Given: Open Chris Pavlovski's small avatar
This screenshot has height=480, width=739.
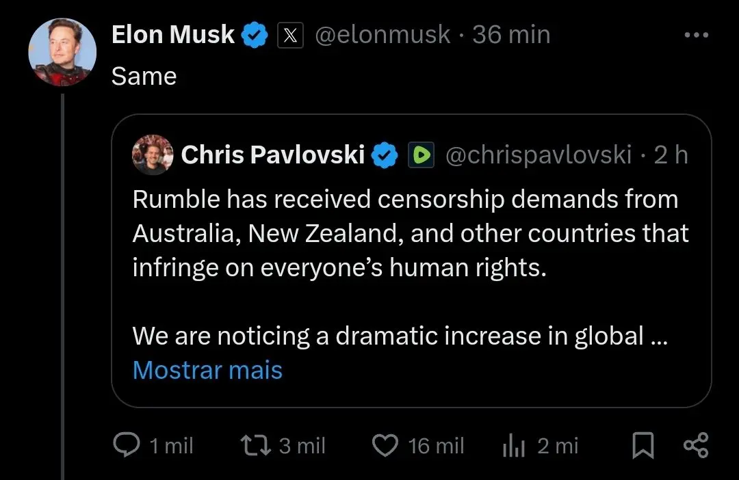Looking at the screenshot, I should (x=152, y=155).
